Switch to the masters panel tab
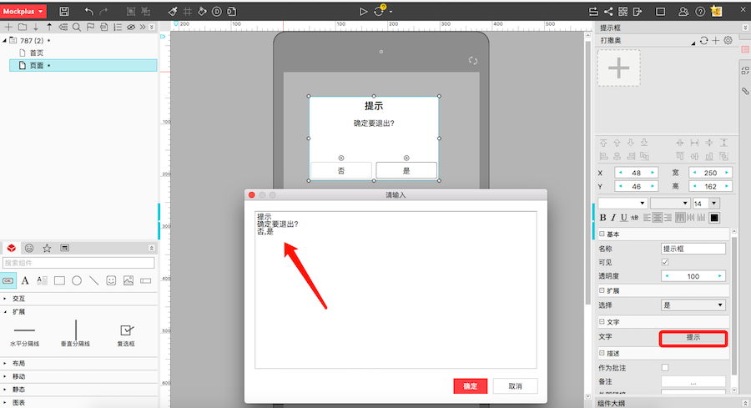 tap(64, 248)
